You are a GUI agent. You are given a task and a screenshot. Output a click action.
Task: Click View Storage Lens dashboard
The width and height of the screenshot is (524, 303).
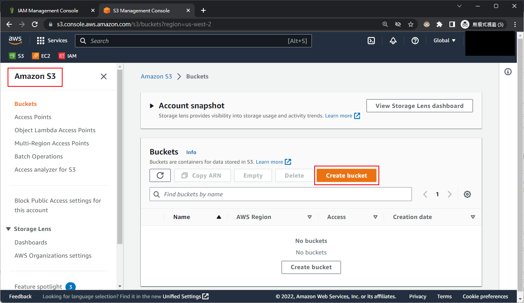pos(420,106)
